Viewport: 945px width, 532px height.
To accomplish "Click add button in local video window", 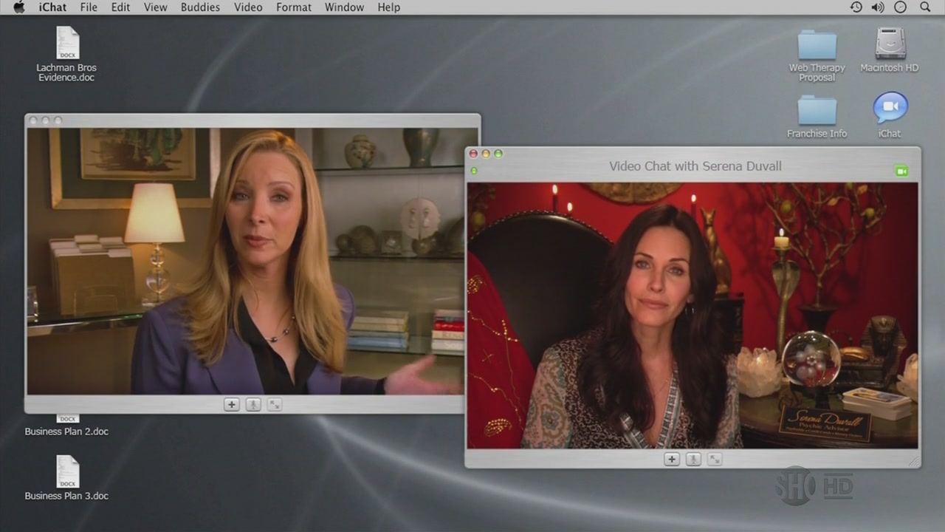I will click(232, 404).
